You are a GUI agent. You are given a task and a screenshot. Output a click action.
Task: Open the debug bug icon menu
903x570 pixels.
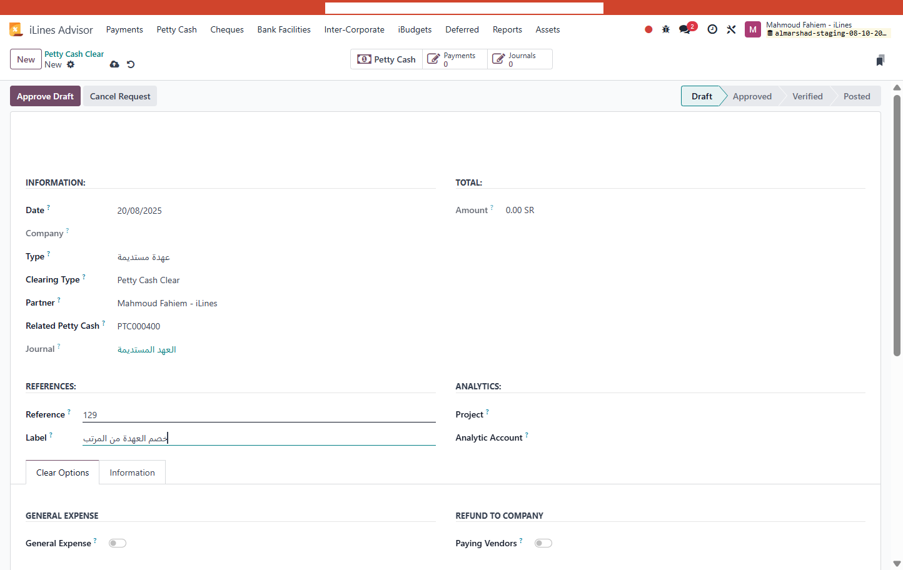click(666, 29)
